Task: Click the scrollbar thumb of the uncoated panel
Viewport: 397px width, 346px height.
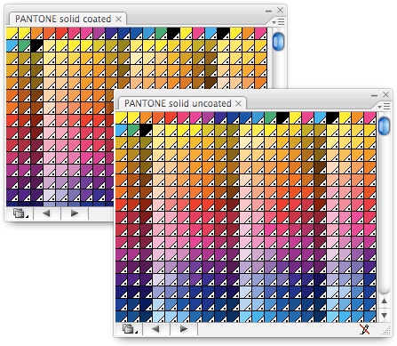Action: click(x=385, y=125)
